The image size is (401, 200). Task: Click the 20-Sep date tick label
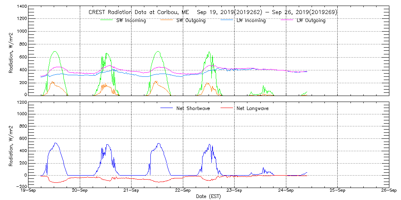(x=80, y=191)
